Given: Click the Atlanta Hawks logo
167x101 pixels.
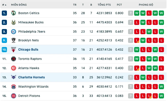Looking at the screenshot, I should 14,68.
